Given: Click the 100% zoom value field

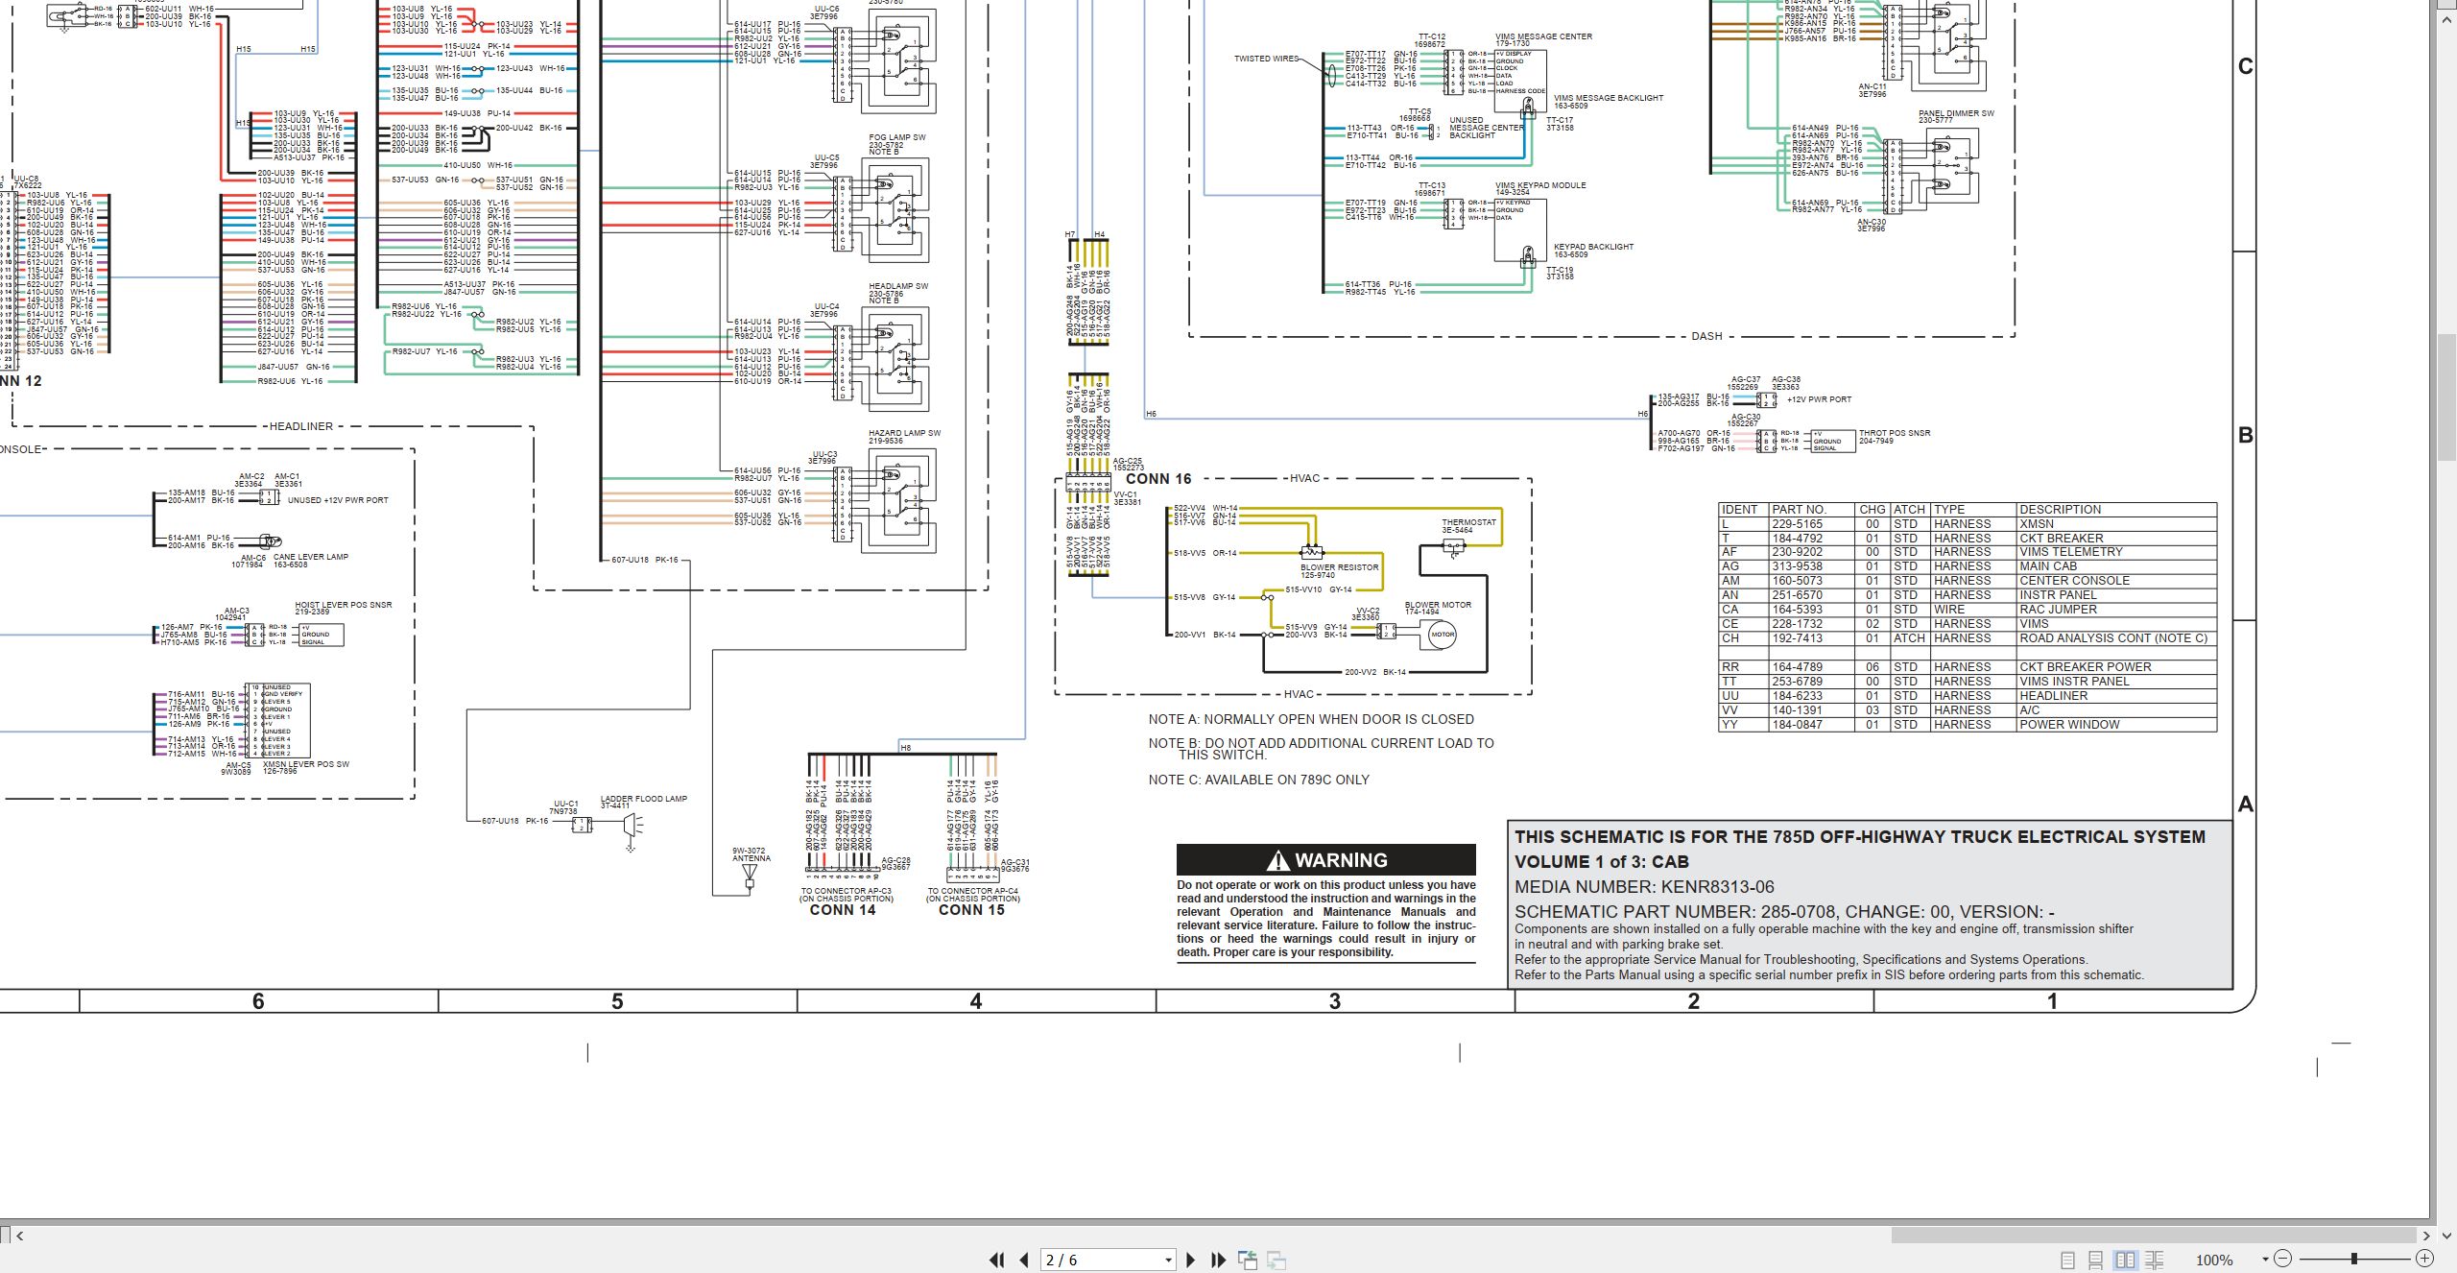Looking at the screenshot, I should tap(2214, 1260).
